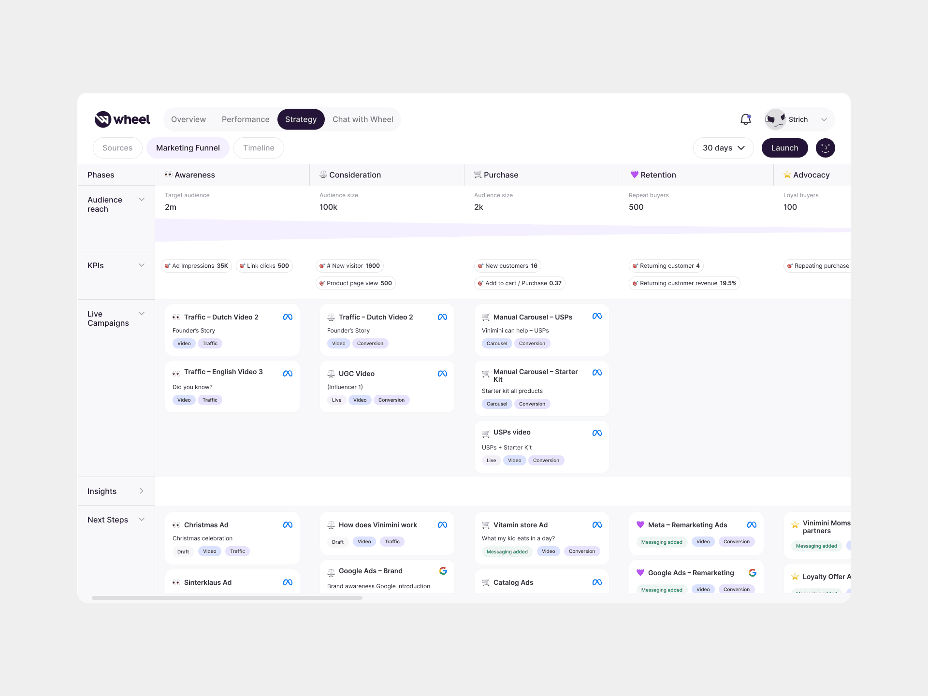This screenshot has width=928, height=696.
Task: Click the notification bell icon
Action: (745, 119)
